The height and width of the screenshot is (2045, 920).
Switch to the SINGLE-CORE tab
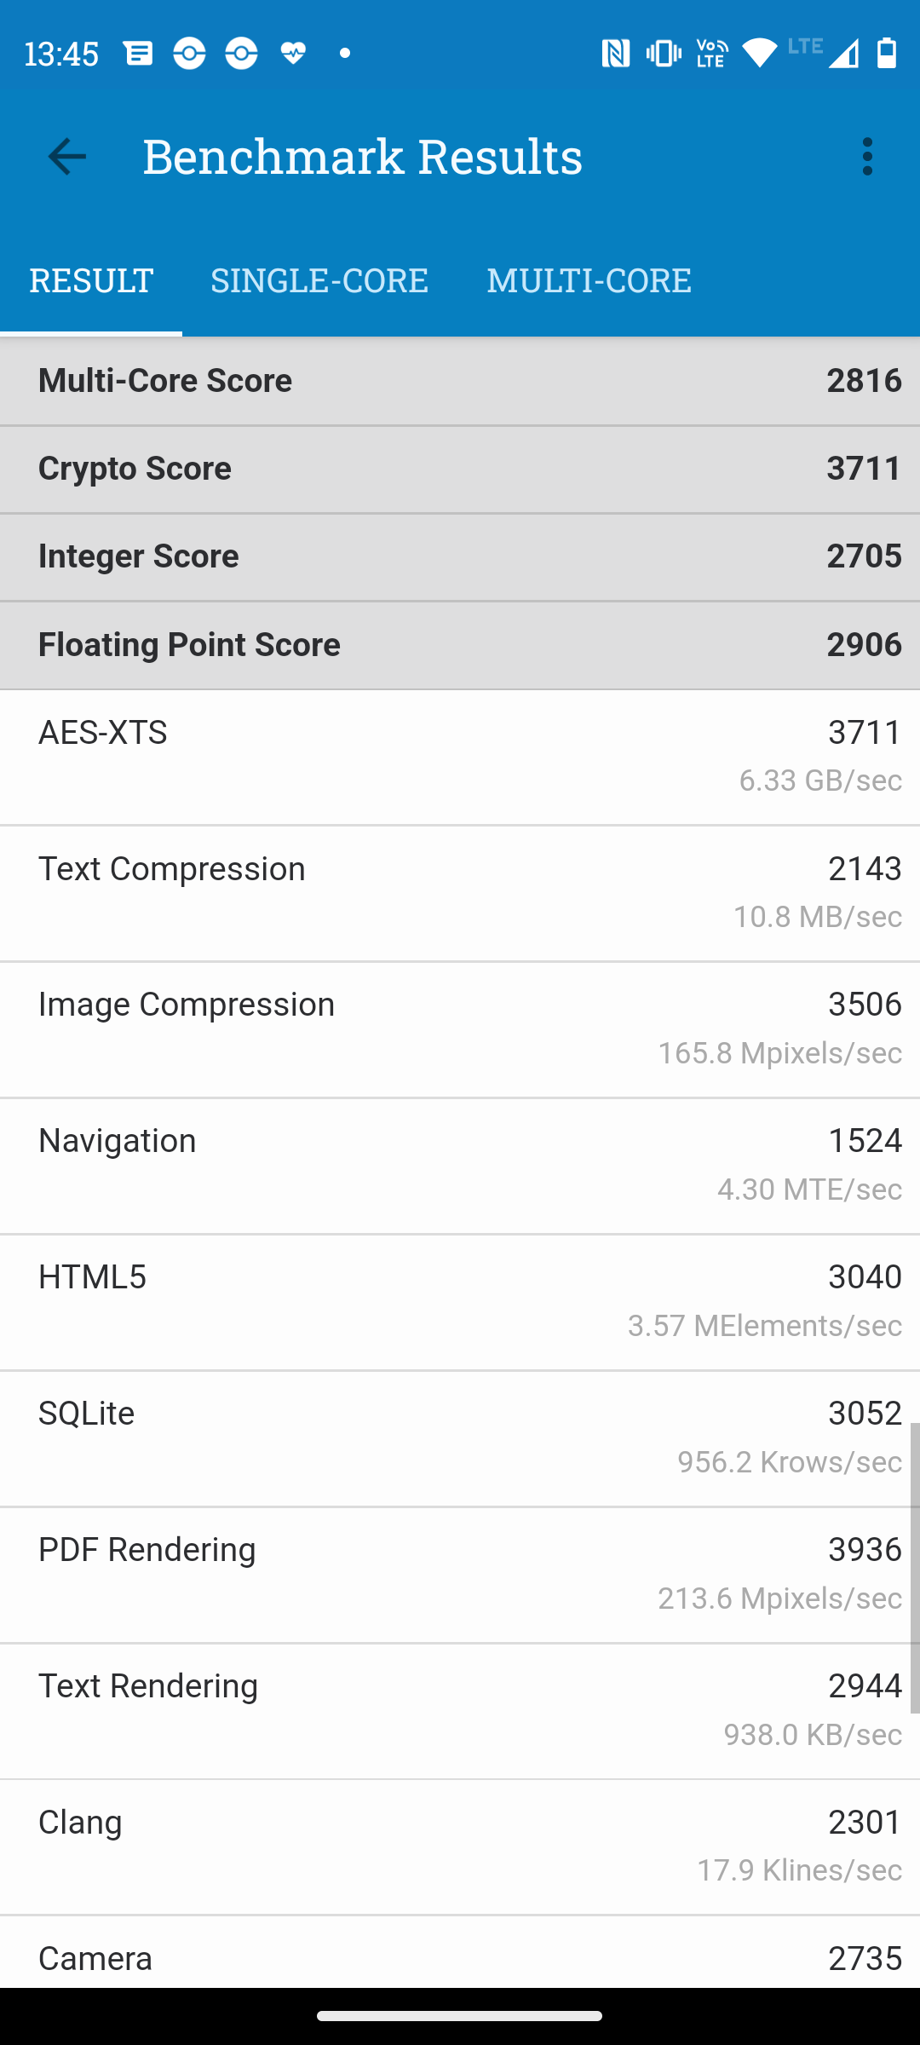click(319, 280)
